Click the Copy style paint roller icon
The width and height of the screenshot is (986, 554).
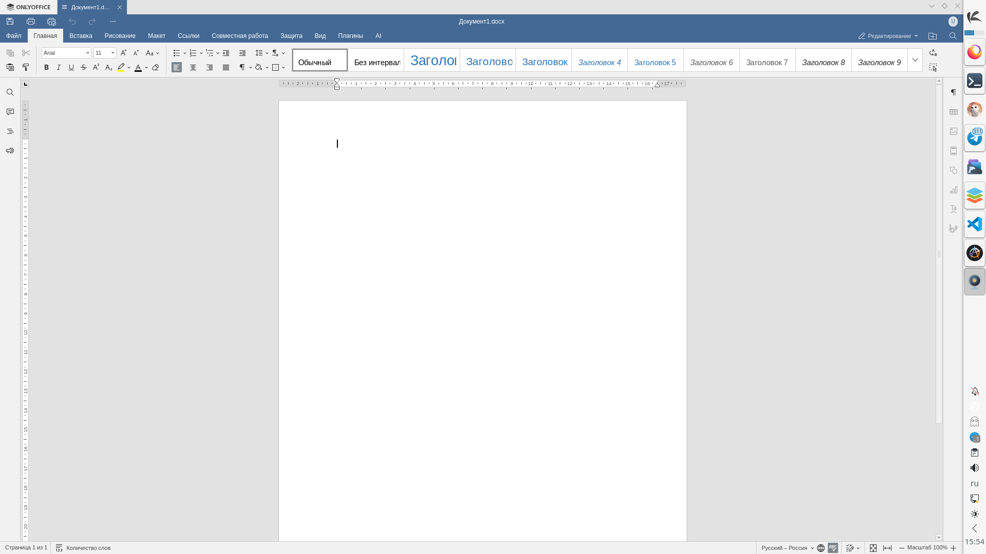tap(26, 68)
